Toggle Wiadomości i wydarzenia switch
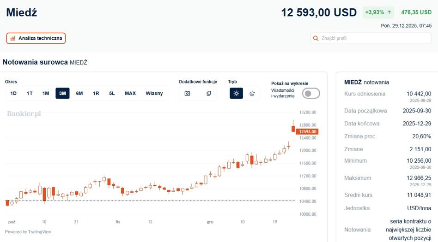438x242 pixels. click(311, 94)
